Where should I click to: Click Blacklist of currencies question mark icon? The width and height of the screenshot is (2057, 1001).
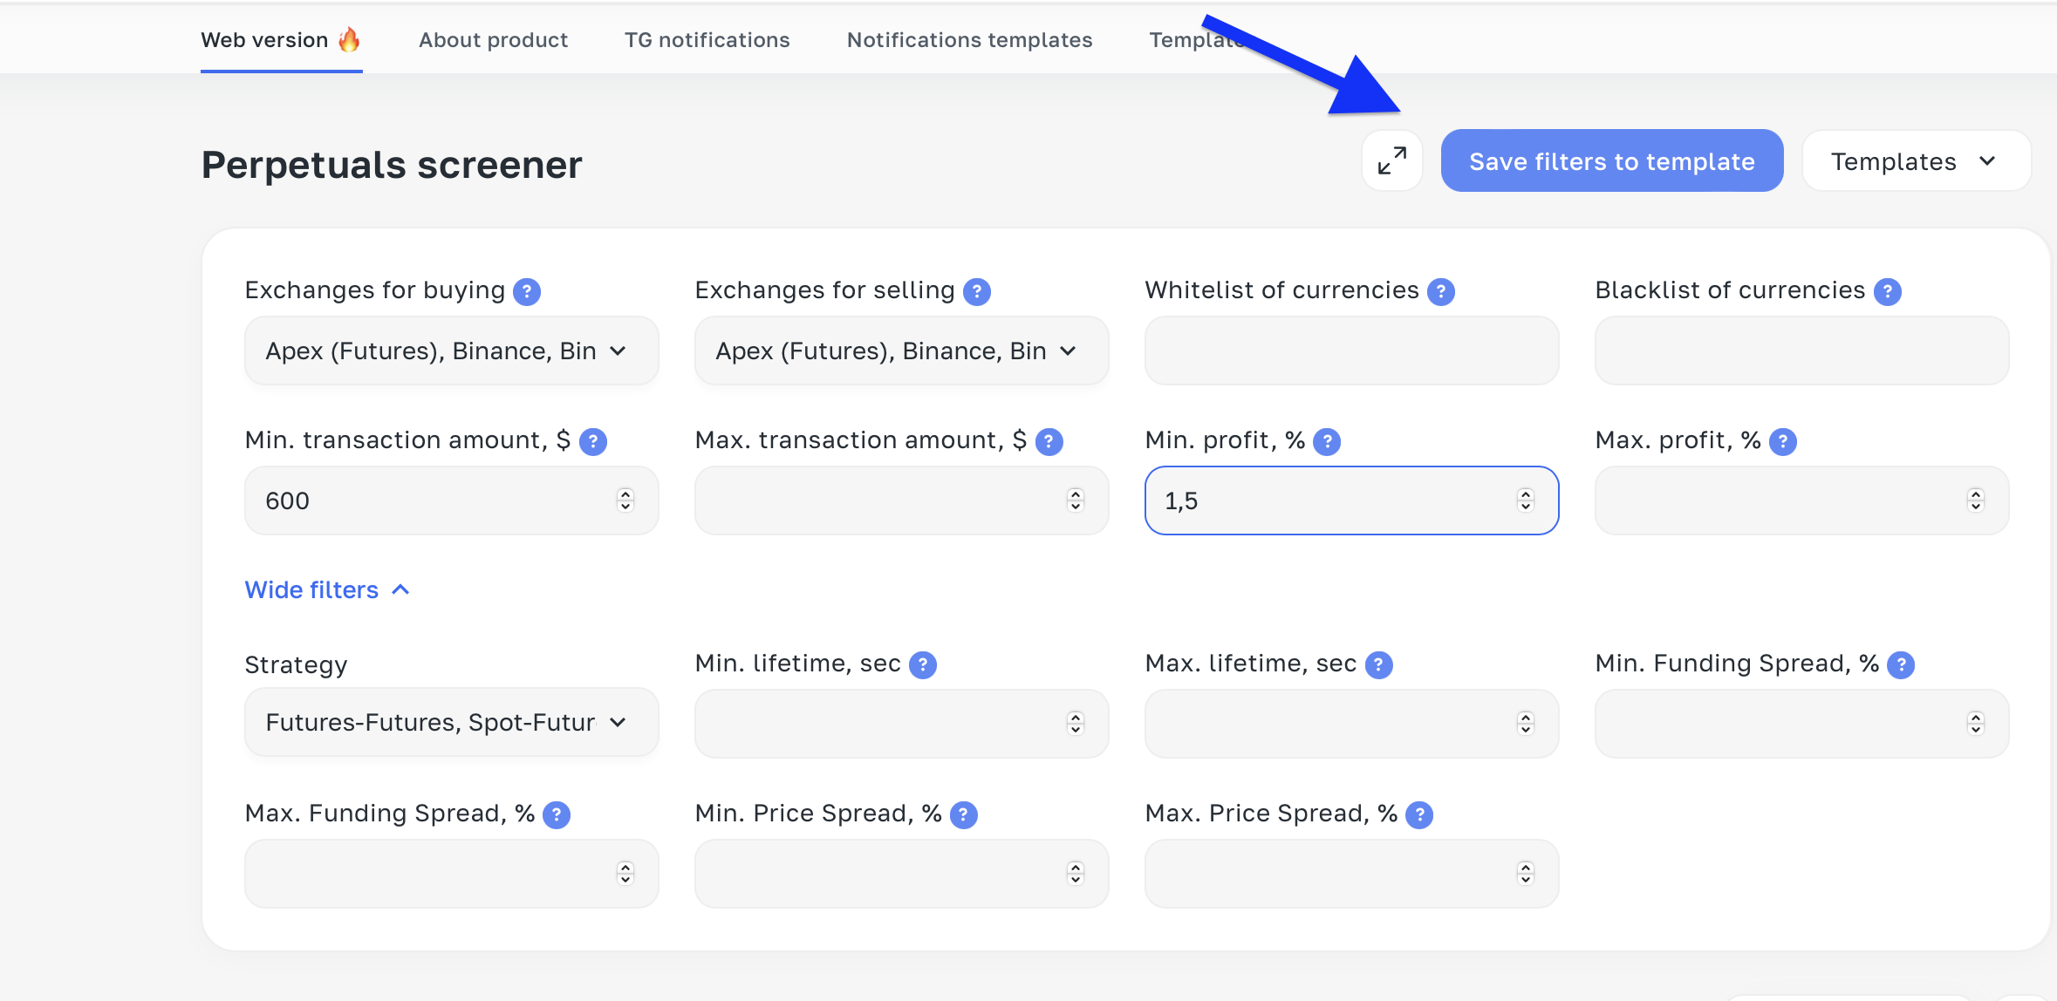click(x=1887, y=291)
